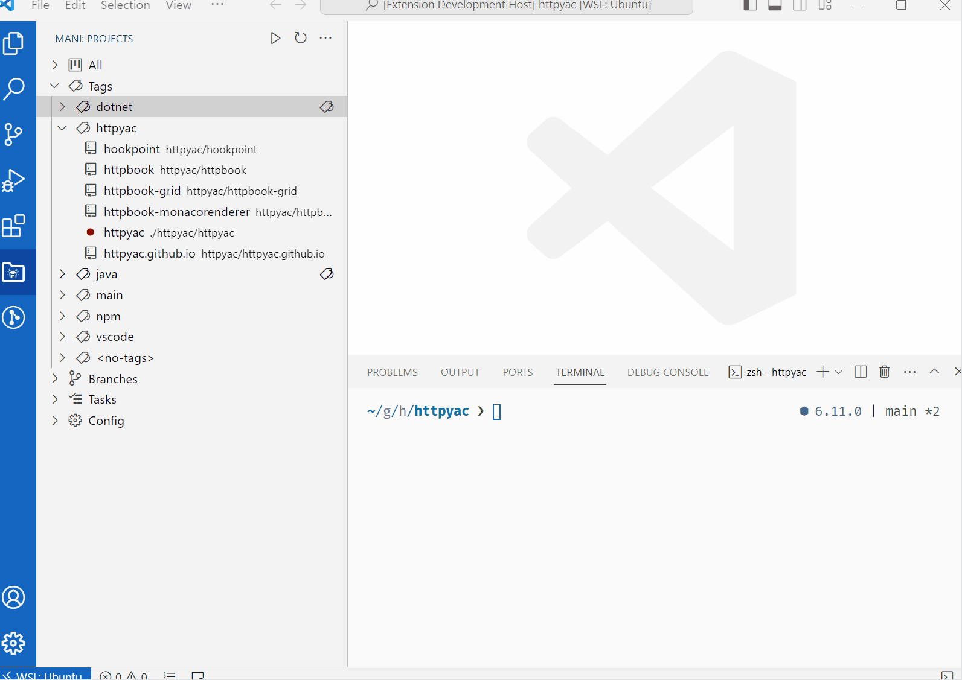Open the Manage settings gear
This screenshot has width=962, height=680.
14,643
